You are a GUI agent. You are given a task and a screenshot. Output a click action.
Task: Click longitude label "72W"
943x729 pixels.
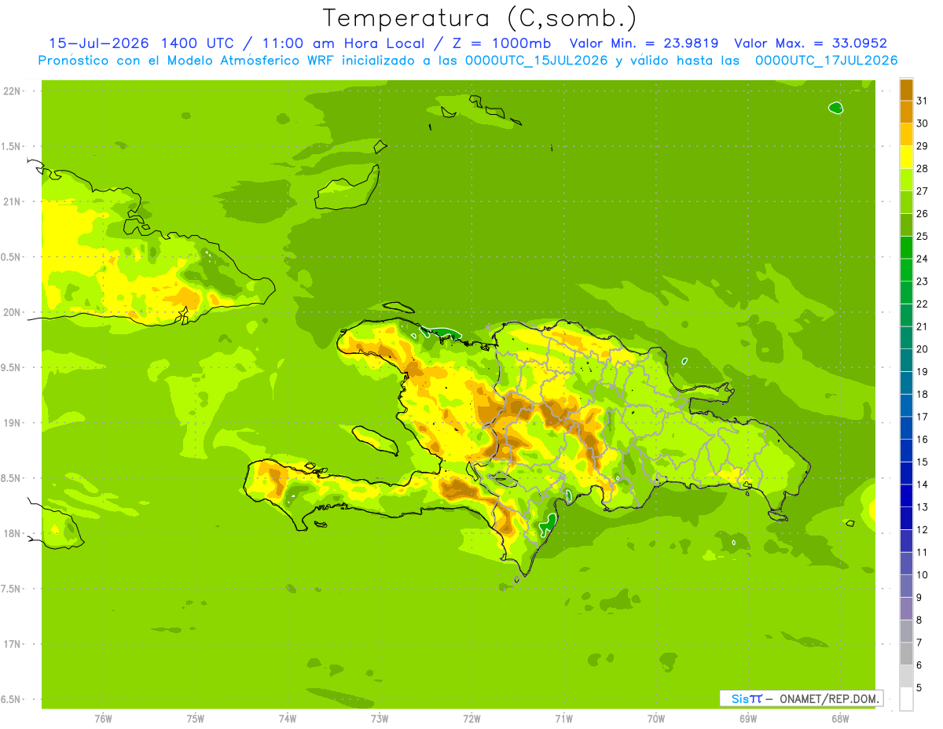click(x=472, y=719)
